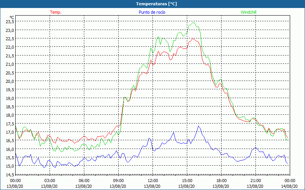Click the red temperature curve peak near 15:30
Image resolution: width=305 pixels, height=190 pixels.
point(193,39)
